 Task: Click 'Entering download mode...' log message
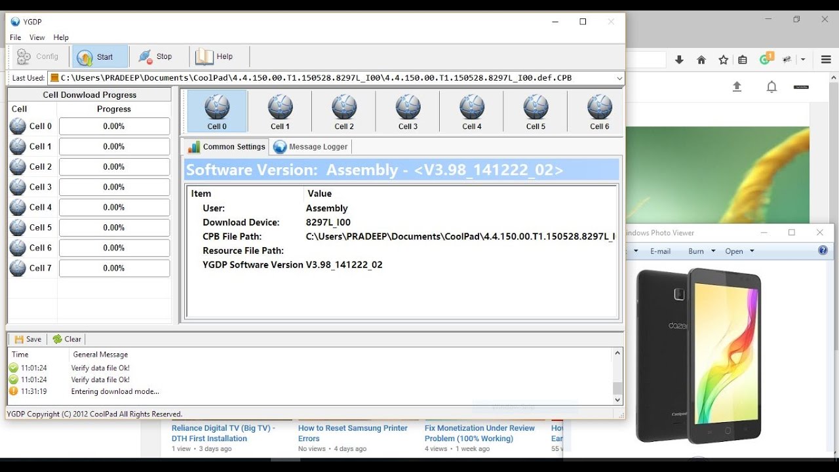(x=115, y=391)
